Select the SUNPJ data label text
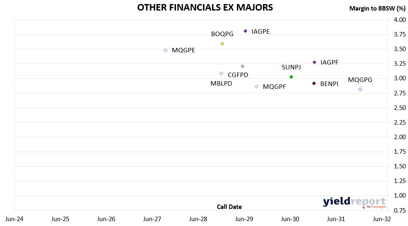The image size is (408, 226). tap(291, 67)
